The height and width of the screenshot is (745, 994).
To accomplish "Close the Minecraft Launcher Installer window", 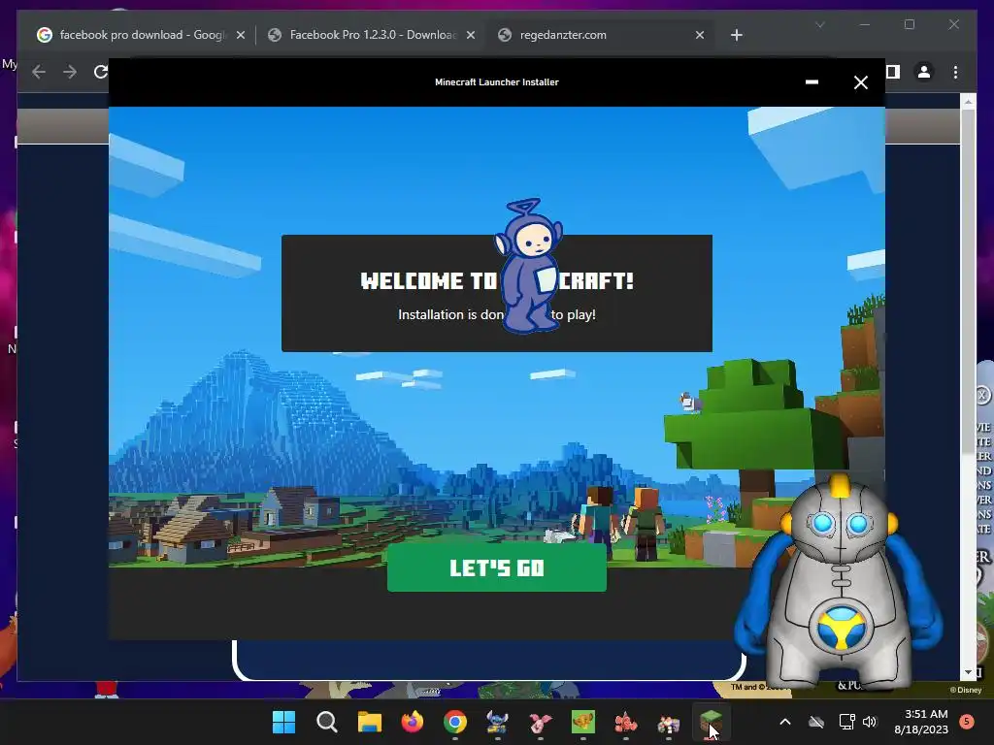I will pyautogui.click(x=860, y=82).
